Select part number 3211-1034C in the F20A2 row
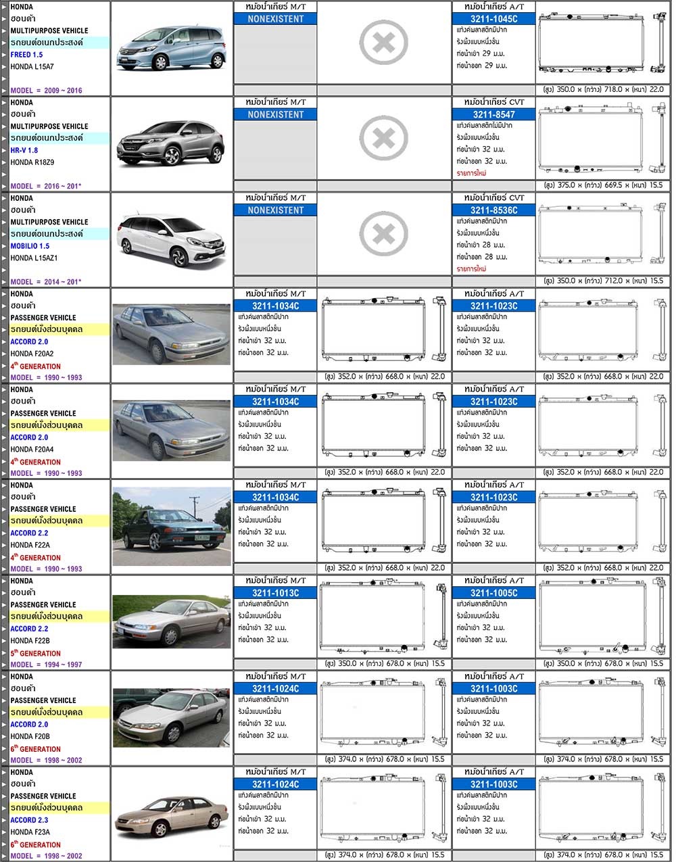This screenshot has width=676, height=862. [x=276, y=306]
